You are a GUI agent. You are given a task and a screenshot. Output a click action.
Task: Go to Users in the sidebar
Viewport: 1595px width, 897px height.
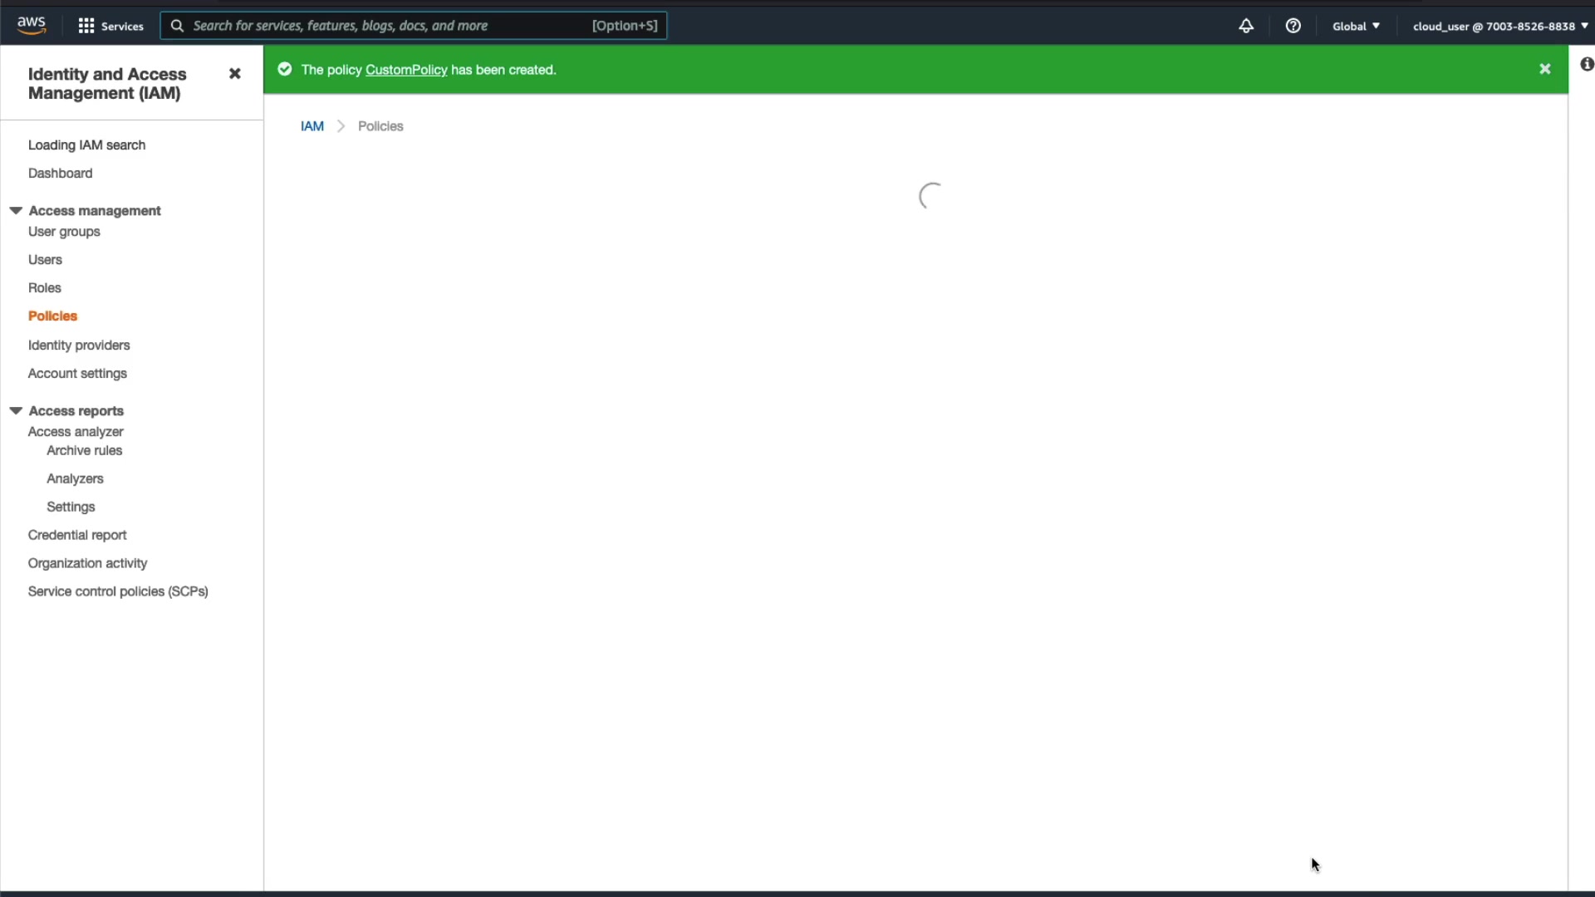coord(45,260)
